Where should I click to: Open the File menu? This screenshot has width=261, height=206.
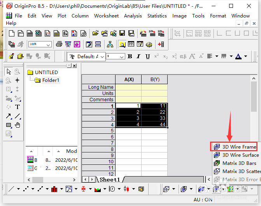[x=18, y=16]
